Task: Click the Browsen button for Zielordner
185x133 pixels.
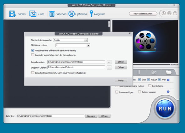Action: point(91,116)
